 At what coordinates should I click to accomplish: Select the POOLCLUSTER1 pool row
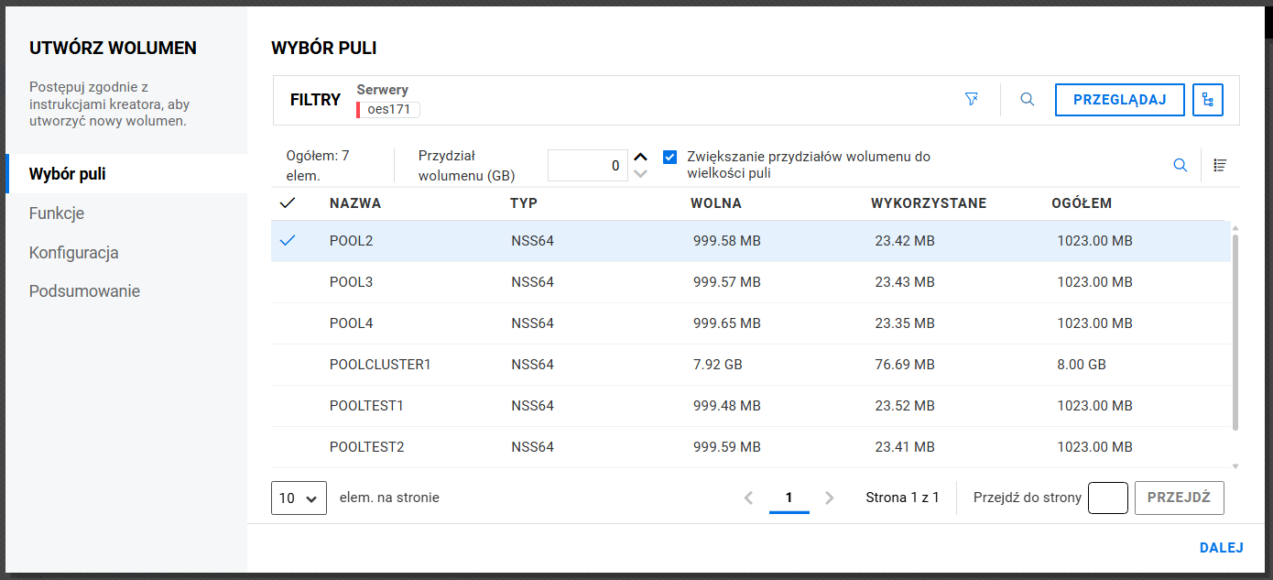(380, 365)
